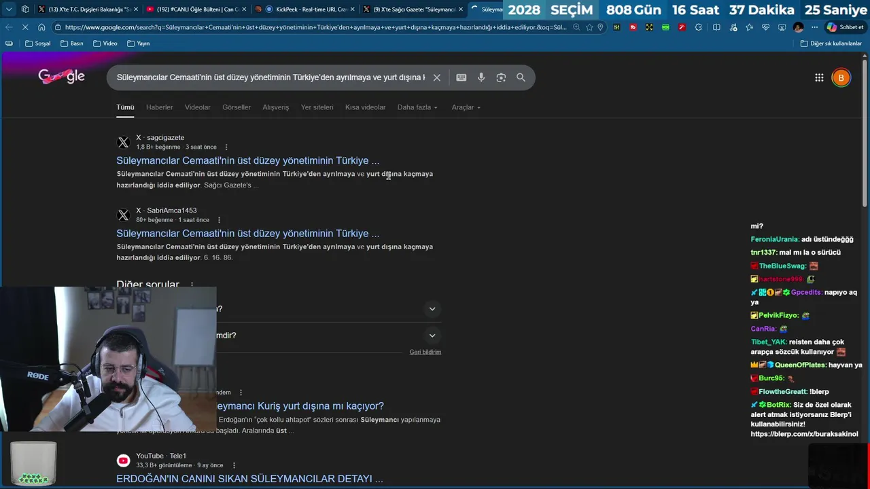Image resolution: width=870 pixels, height=489 pixels.
Task: Open the Kuriş yurt dışına mı kaçıyor link
Action: [x=300, y=405]
